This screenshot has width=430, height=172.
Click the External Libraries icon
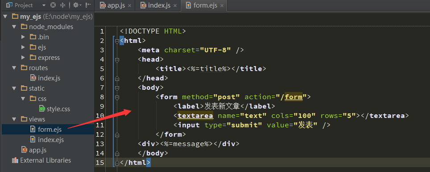[15, 160]
